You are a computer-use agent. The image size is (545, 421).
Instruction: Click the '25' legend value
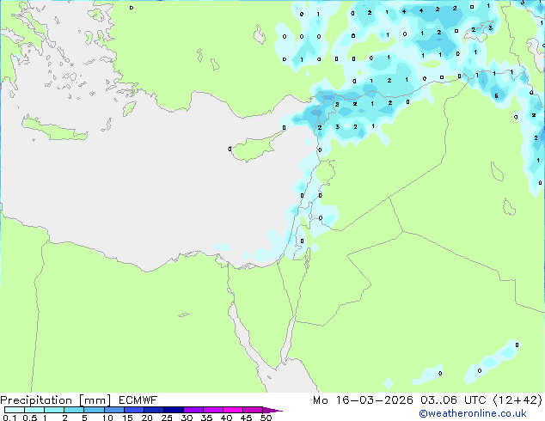[x=167, y=418]
